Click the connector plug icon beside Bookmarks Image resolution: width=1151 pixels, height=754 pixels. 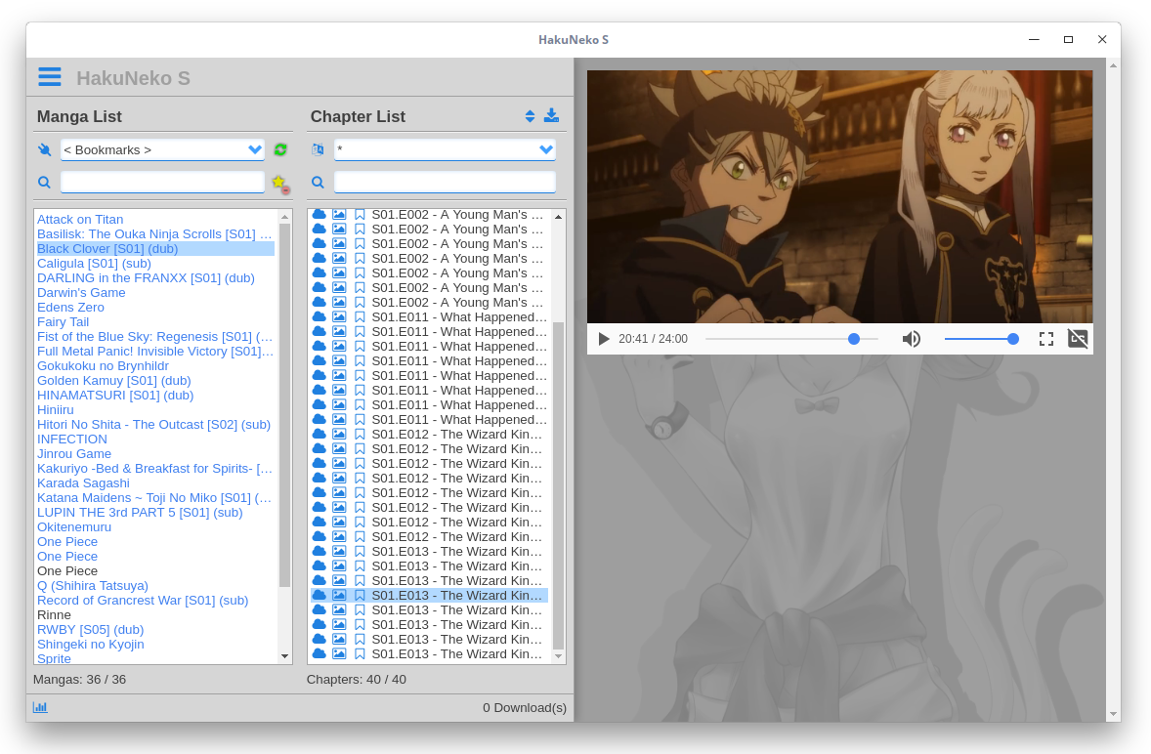(x=44, y=149)
